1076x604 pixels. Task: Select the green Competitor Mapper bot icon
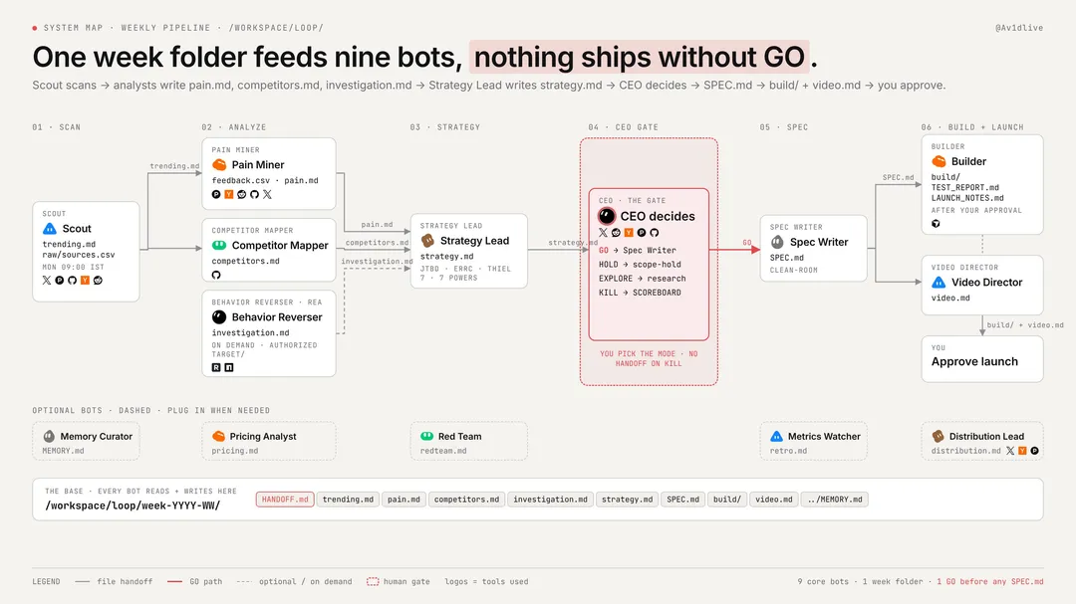point(219,245)
